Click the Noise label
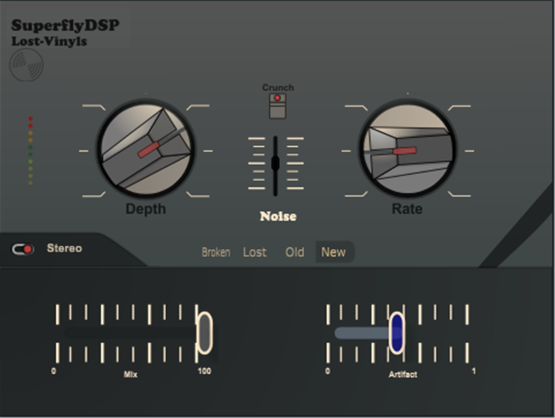The height and width of the screenshot is (418, 555). coord(278,216)
